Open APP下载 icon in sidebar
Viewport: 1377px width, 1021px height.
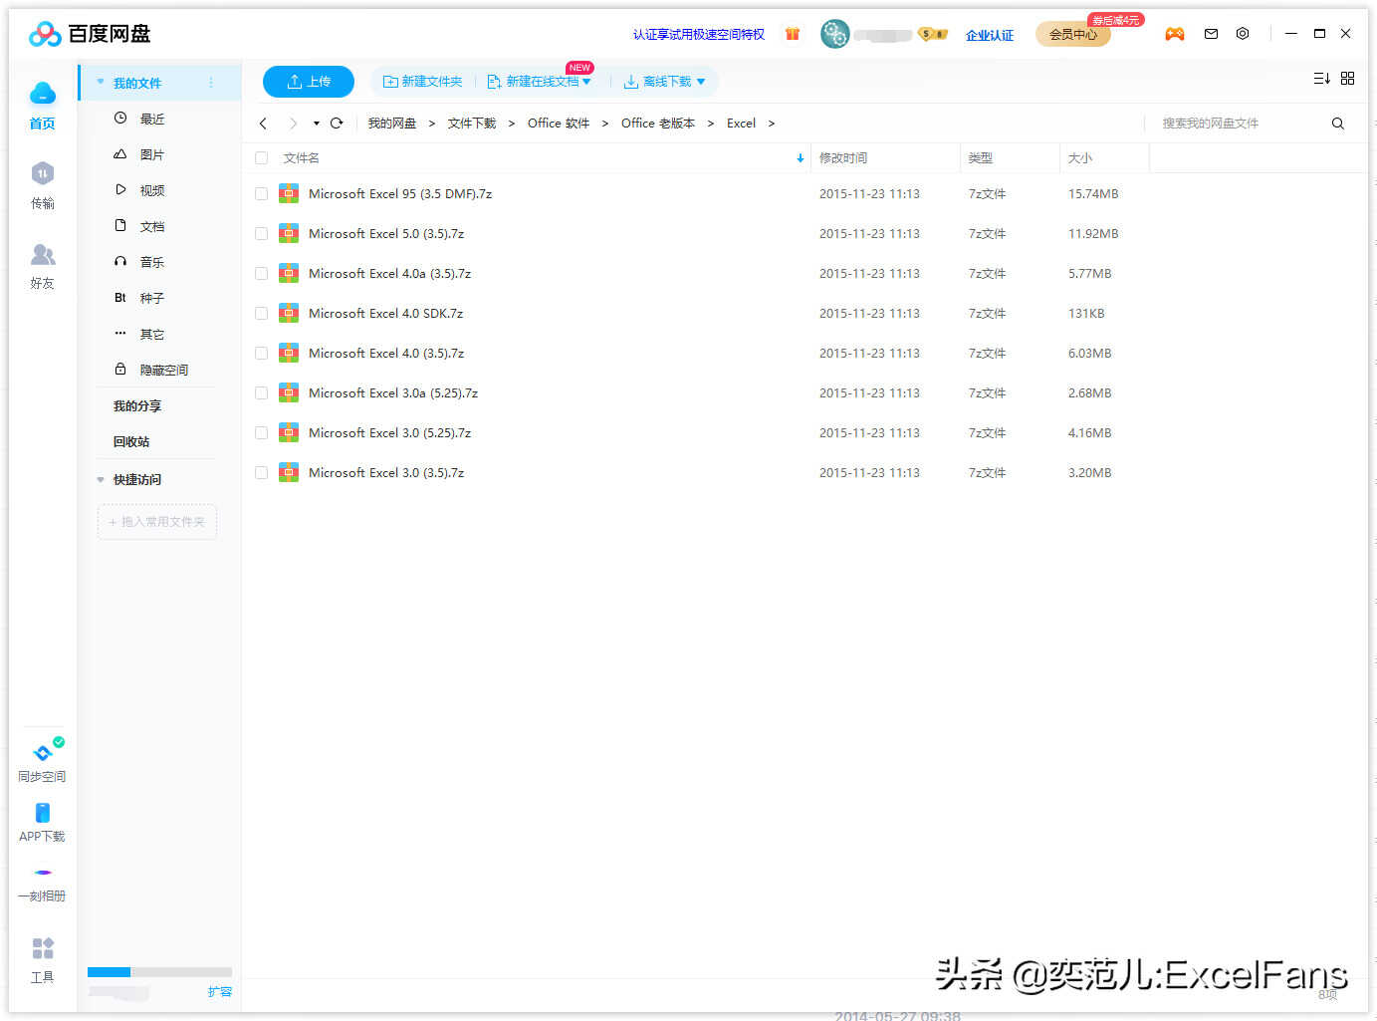coord(43,813)
